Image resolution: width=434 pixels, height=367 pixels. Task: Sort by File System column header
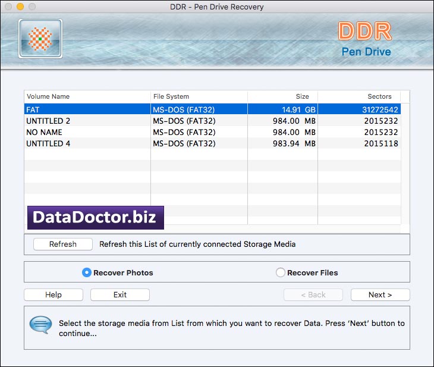199,96
